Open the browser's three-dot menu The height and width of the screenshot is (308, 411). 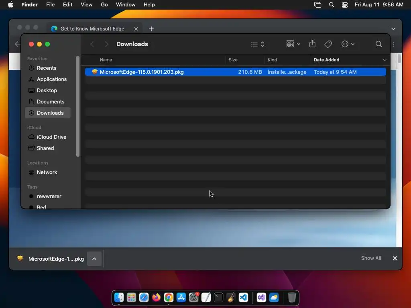393,44
